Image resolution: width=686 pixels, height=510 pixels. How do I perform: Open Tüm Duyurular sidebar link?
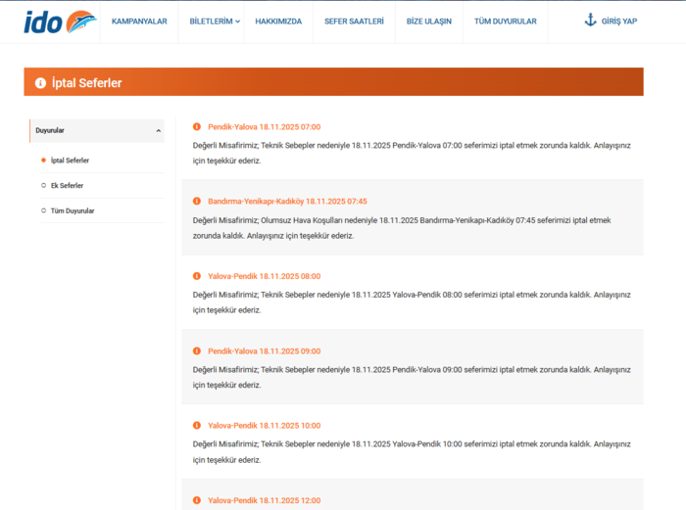click(73, 210)
